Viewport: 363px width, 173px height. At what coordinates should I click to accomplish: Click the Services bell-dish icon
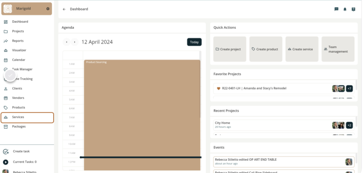pyautogui.click(x=6, y=117)
